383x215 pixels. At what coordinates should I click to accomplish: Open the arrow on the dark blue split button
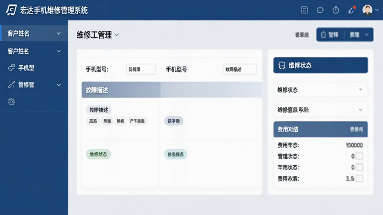367,35
